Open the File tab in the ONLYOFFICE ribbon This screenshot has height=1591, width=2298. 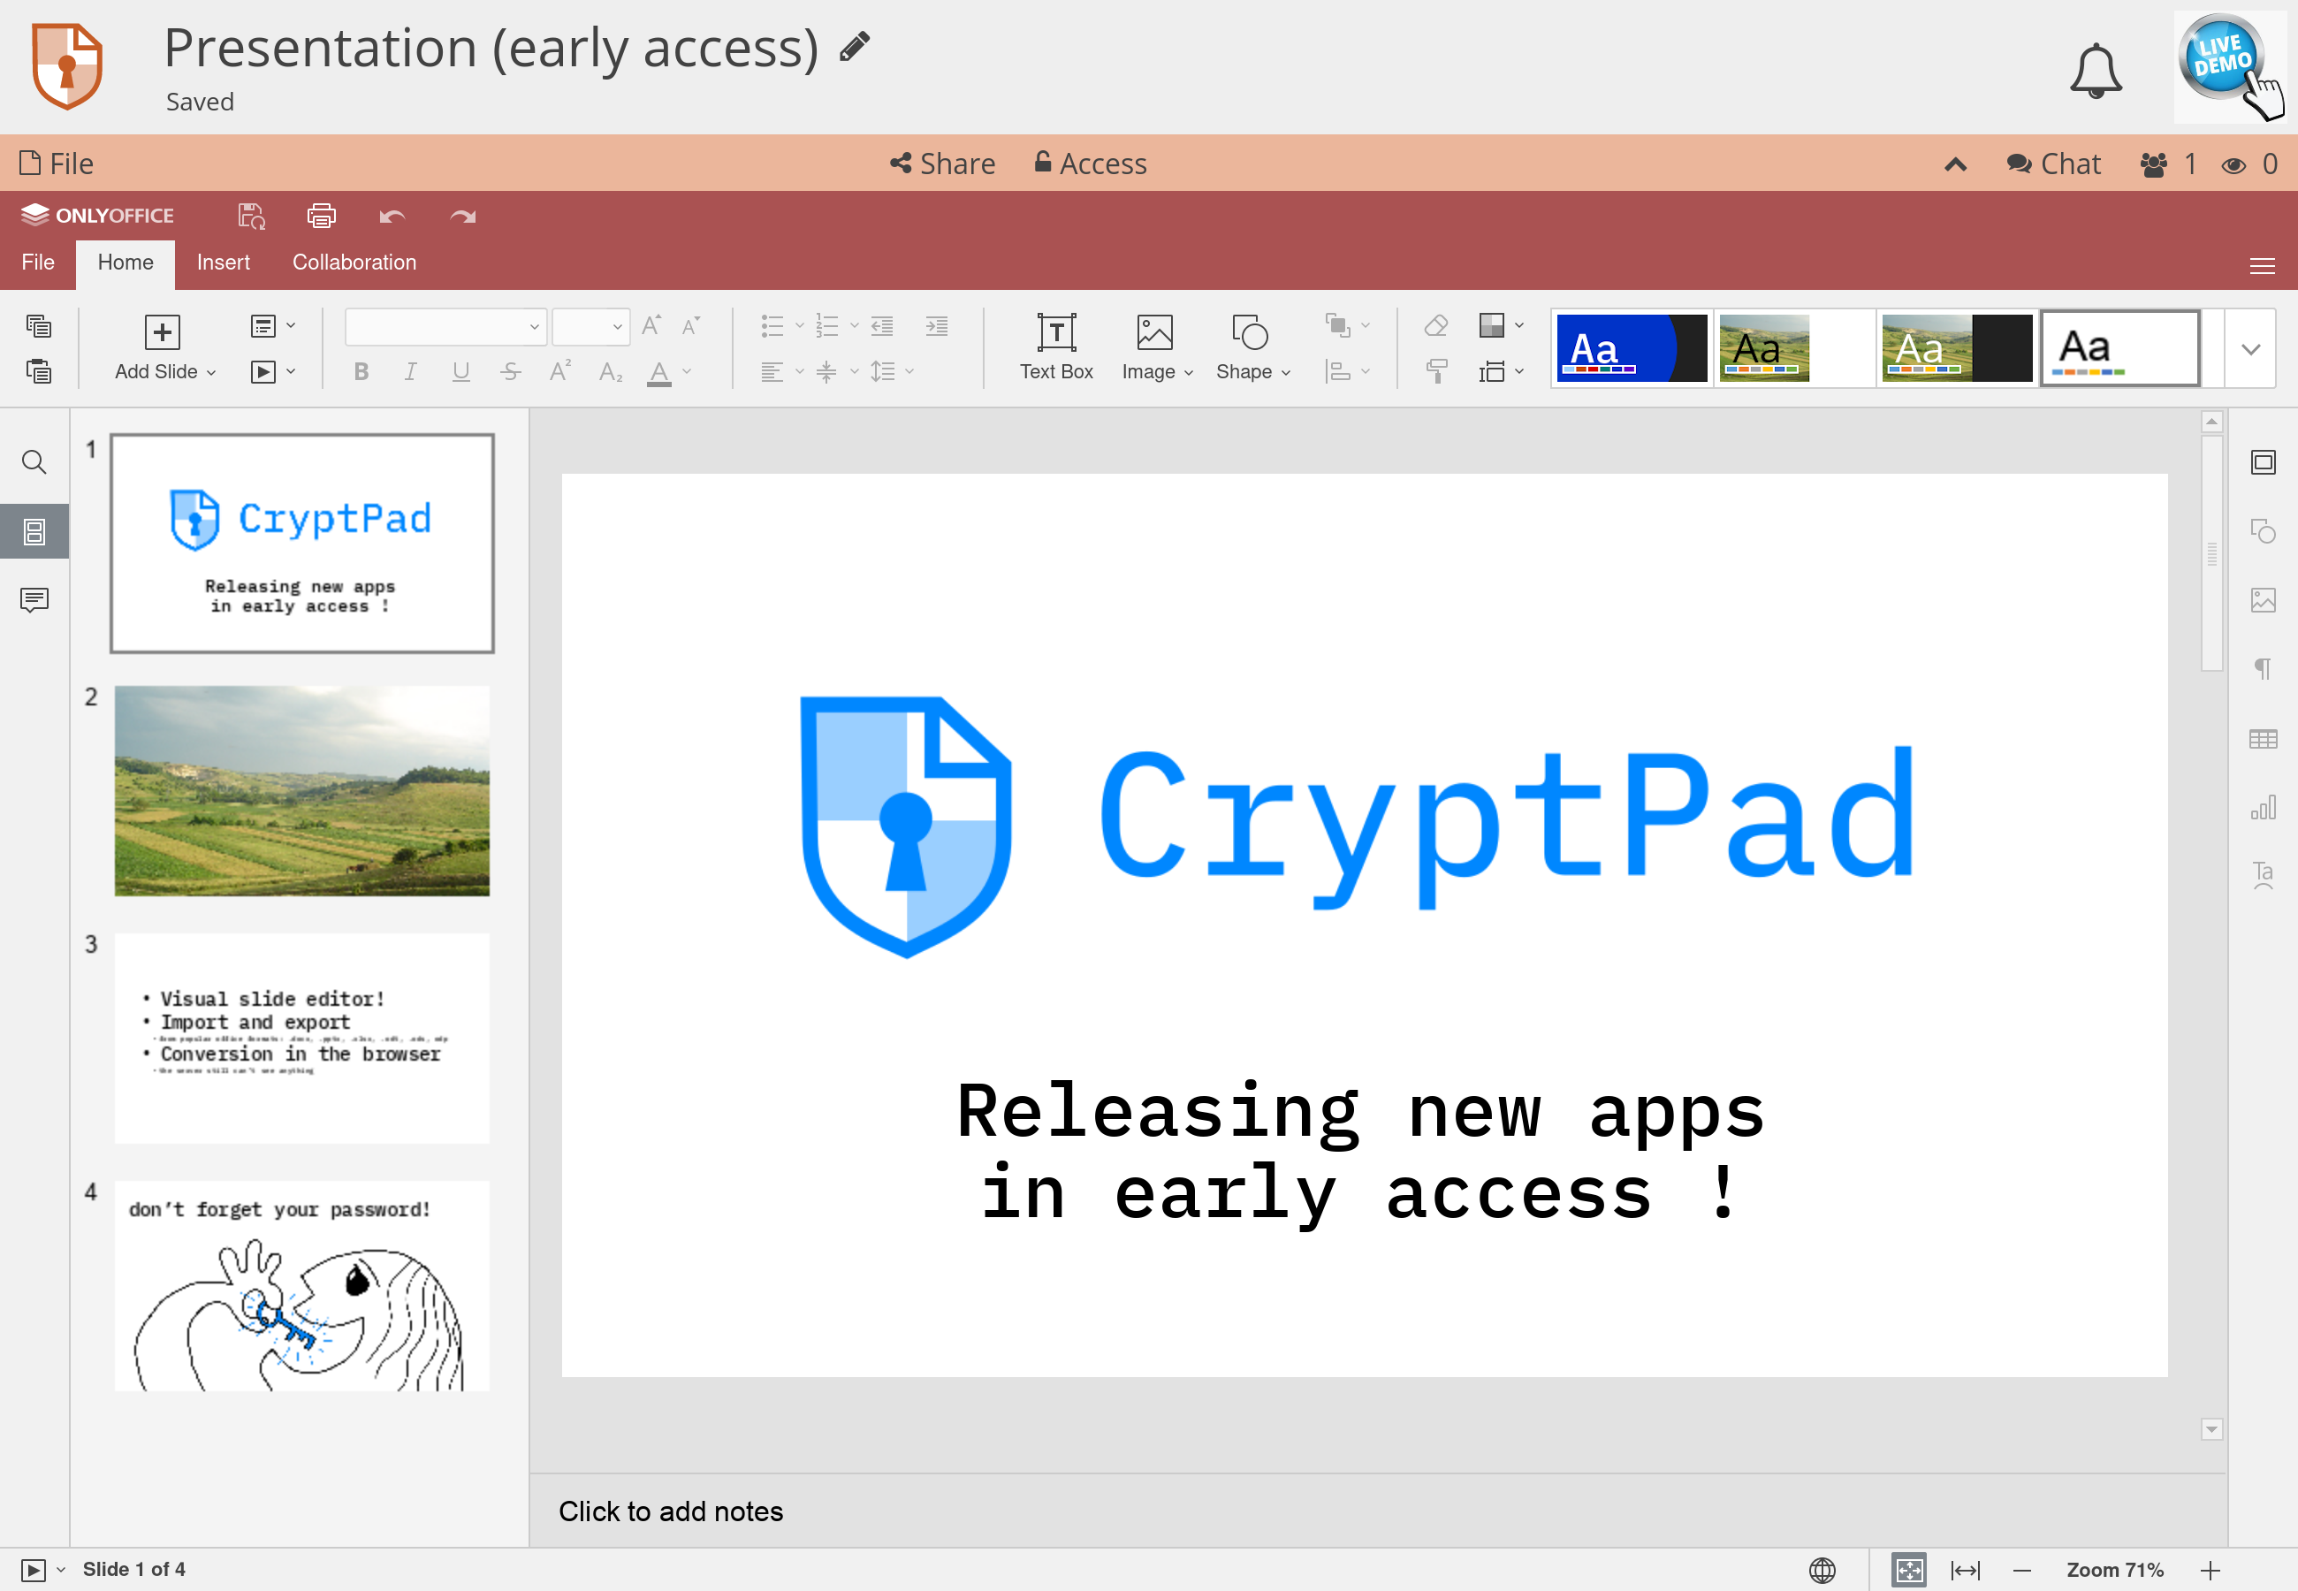pyautogui.click(x=38, y=263)
